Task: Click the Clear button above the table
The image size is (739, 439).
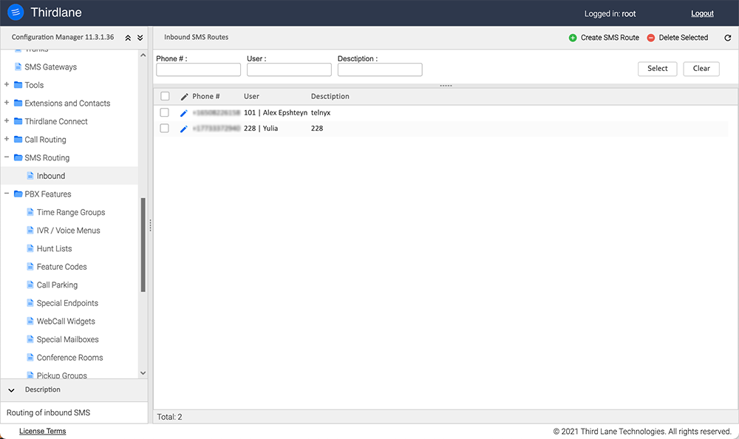Action: click(x=701, y=69)
